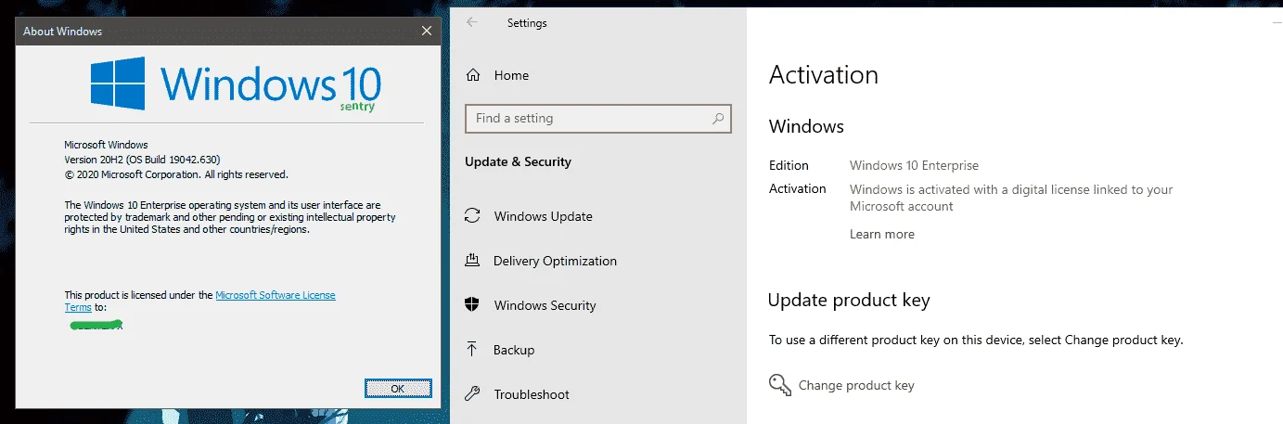
Task: Click the Windows logo in About Windows
Action: point(118,84)
